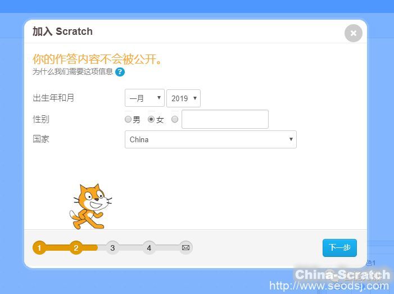Click the 性别 gender label

pyautogui.click(x=41, y=119)
